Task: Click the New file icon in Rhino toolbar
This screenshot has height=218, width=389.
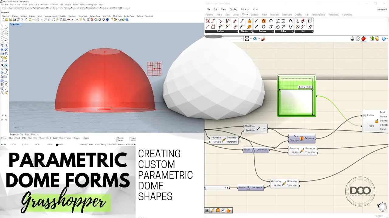Action: coord(3,19)
